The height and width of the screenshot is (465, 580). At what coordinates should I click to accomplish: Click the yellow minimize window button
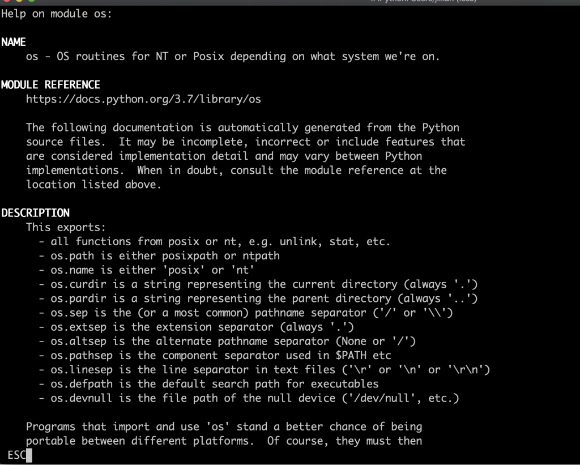[x=18, y=1]
